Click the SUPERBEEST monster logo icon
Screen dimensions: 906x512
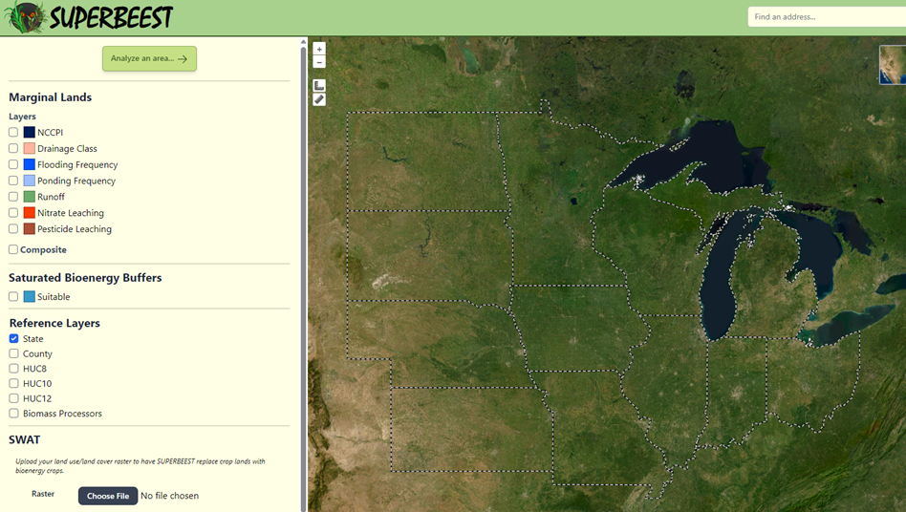(26, 17)
